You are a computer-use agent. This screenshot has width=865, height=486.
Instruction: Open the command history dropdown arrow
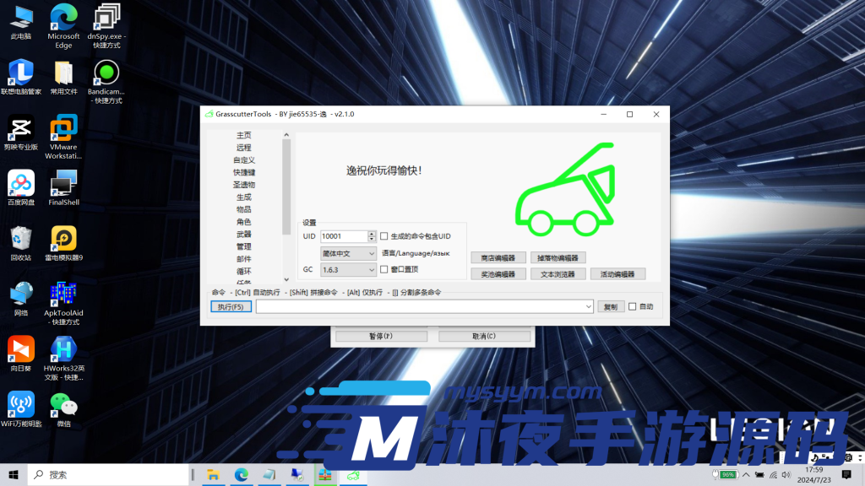click(x=590, y=306)
